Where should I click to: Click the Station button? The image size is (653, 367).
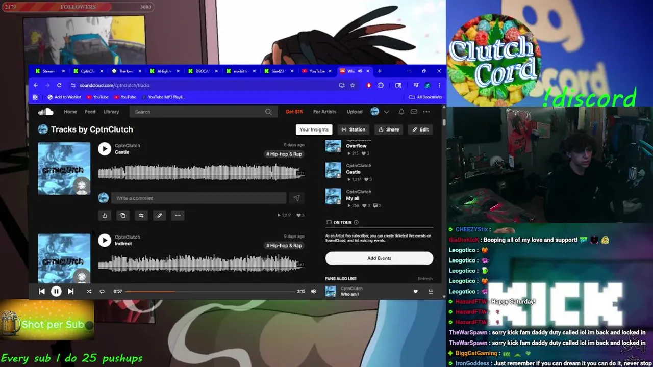(x=354, y=129)
